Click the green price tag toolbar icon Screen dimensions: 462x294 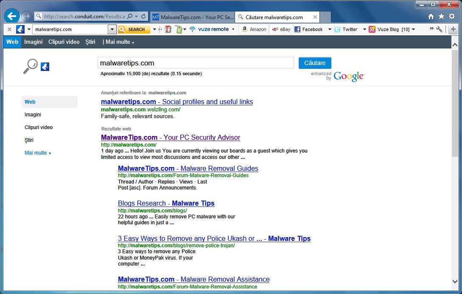tap(179, 29)
